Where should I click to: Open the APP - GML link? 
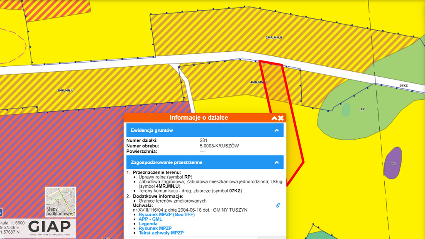(x=150, y=219)
